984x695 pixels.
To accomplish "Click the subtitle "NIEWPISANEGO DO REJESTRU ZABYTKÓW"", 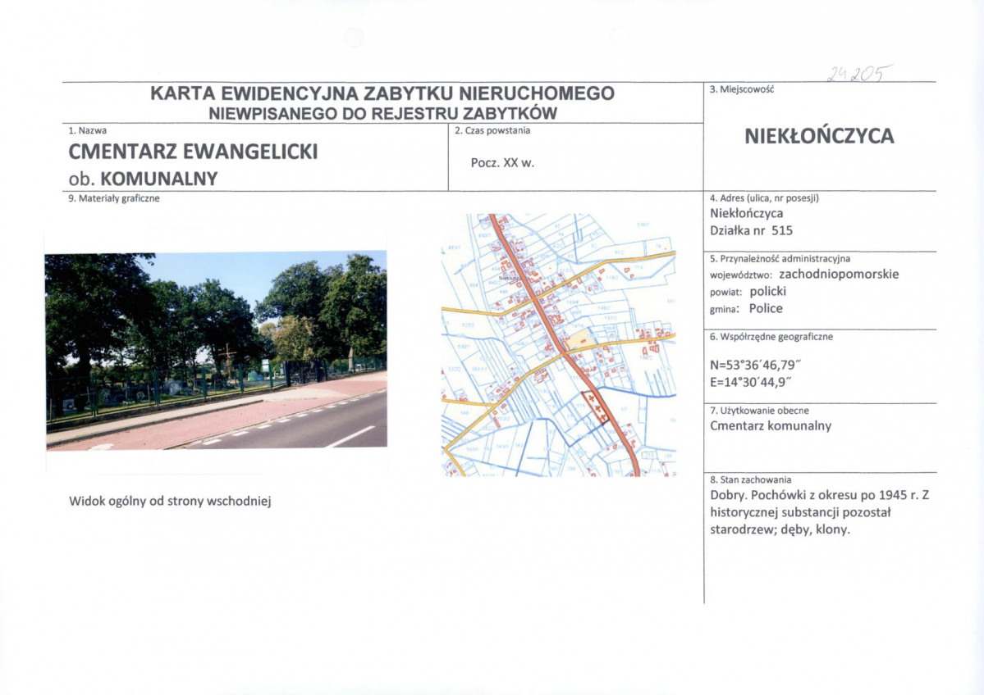I will tap(382, 113).
